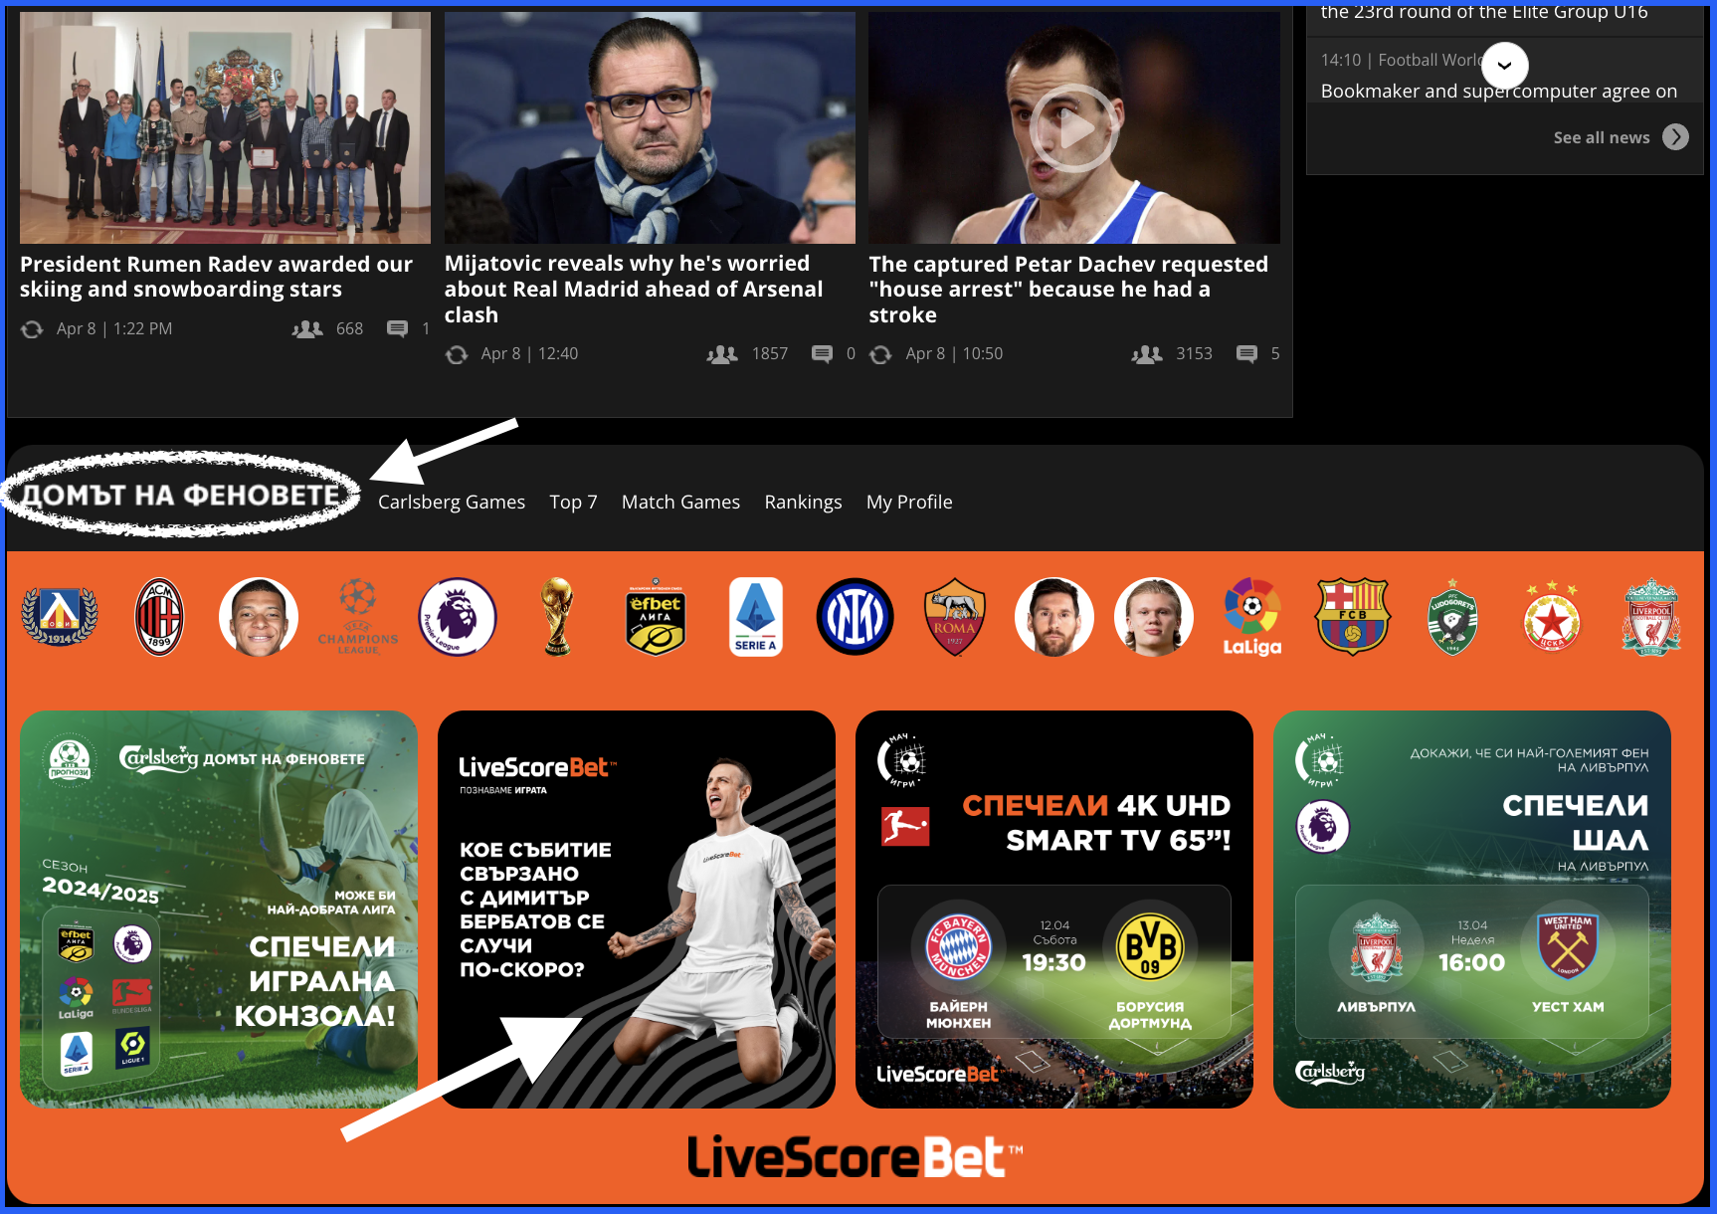Open the Rumen Radev awards photo
1717x1214 pixels.
pyautogui.click(x=225, y=127)
